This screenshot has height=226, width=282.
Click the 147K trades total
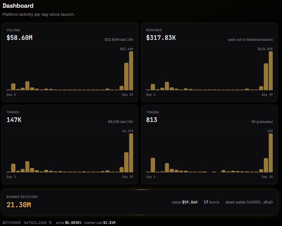point(14,120)
